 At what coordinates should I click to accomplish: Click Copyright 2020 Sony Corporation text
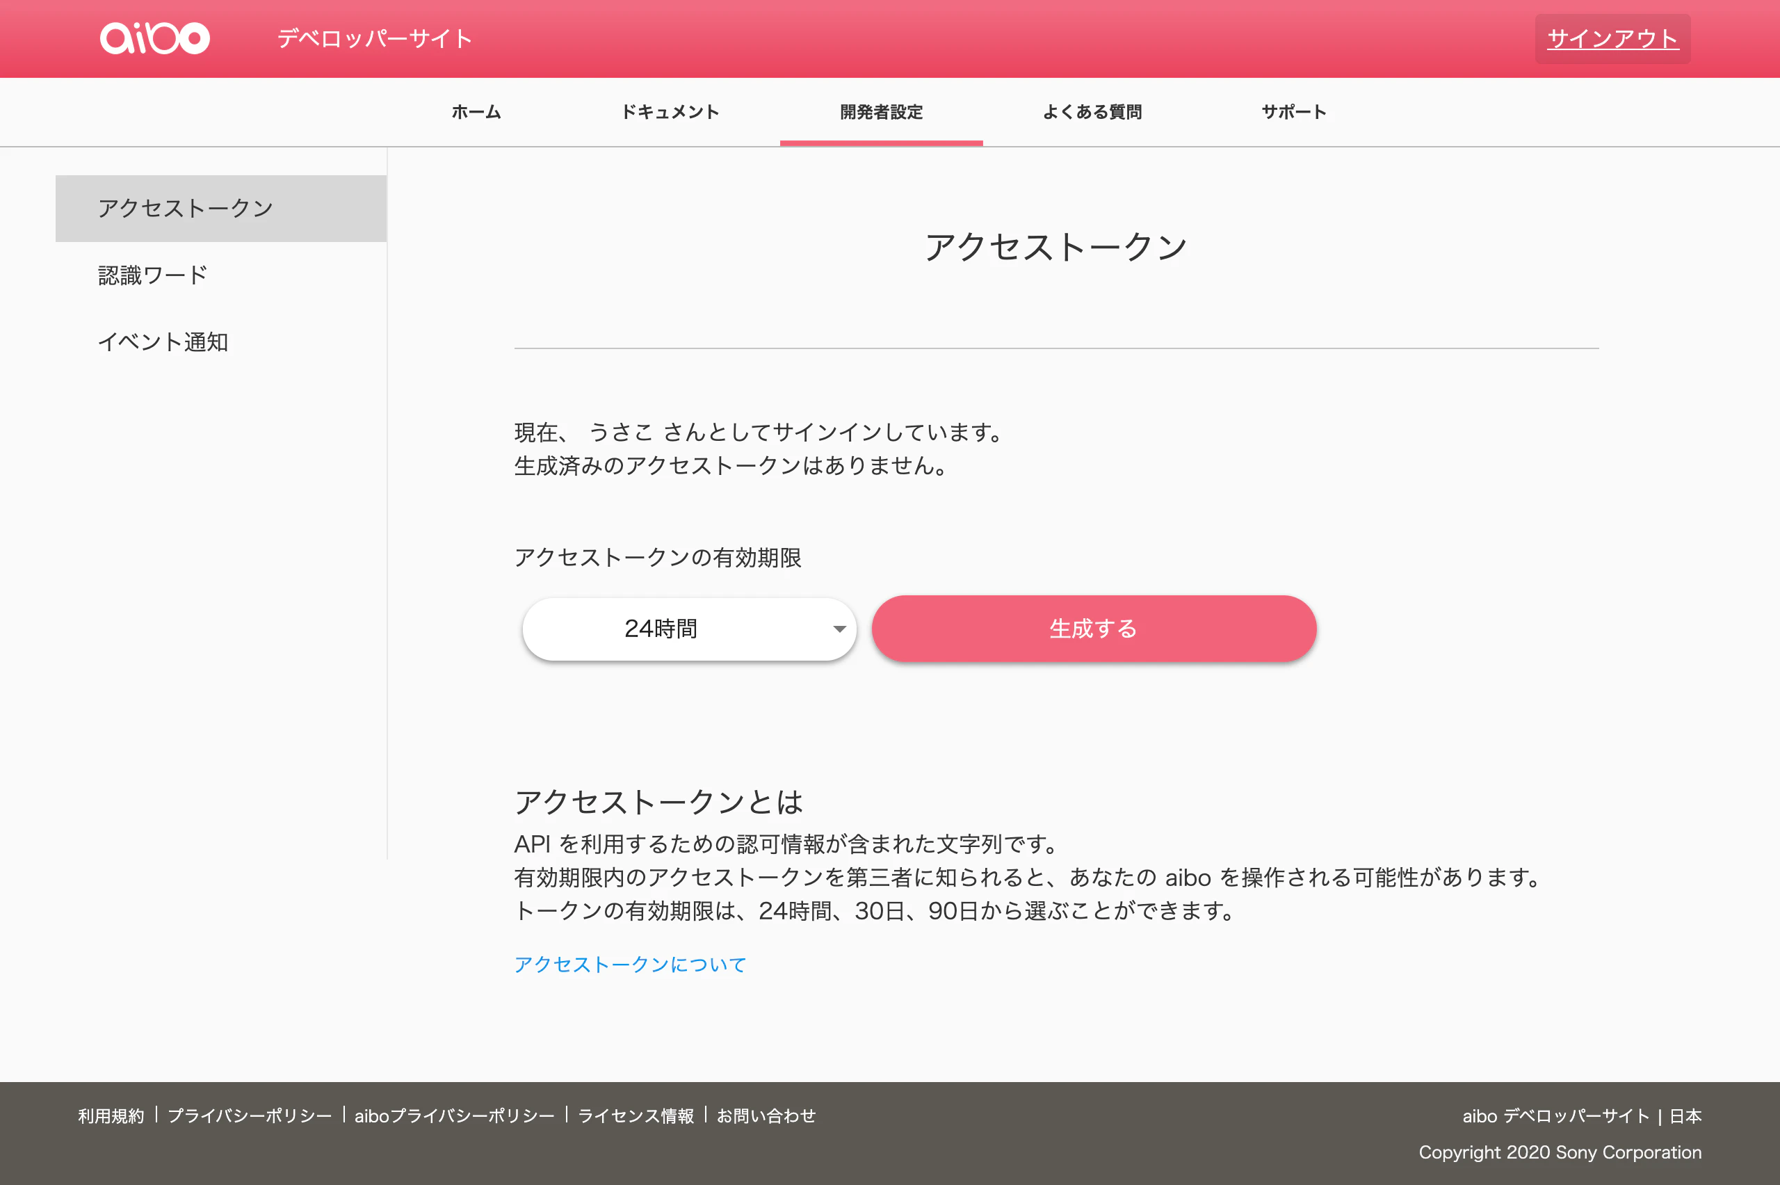point(1560,1152)
